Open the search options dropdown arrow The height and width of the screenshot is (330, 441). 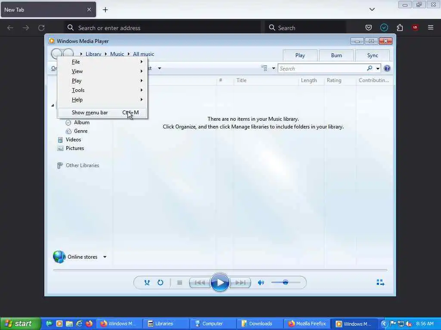point(378,68)
